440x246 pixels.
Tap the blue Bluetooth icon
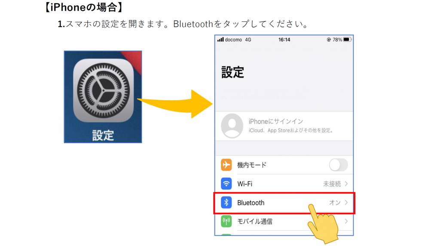226,202
